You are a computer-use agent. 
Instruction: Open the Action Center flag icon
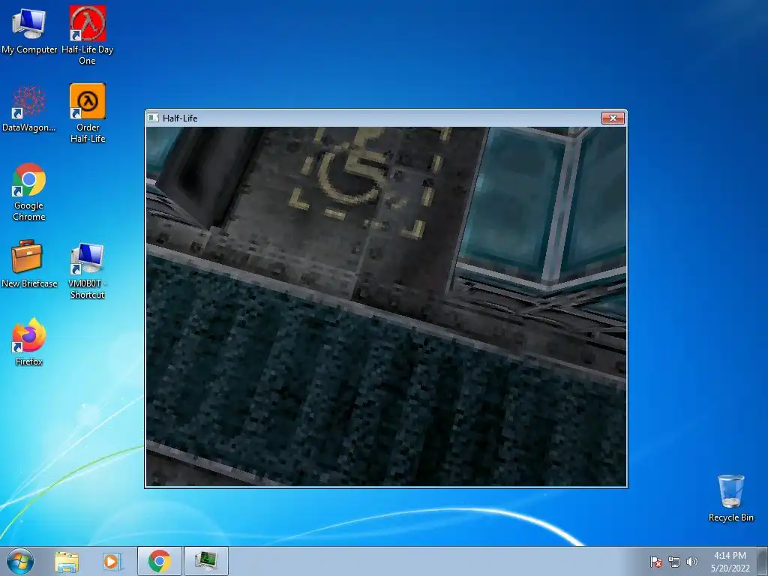coord(656,562)
